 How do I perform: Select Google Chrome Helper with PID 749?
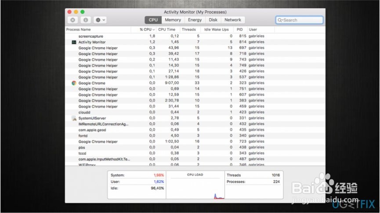pos(195,65)
